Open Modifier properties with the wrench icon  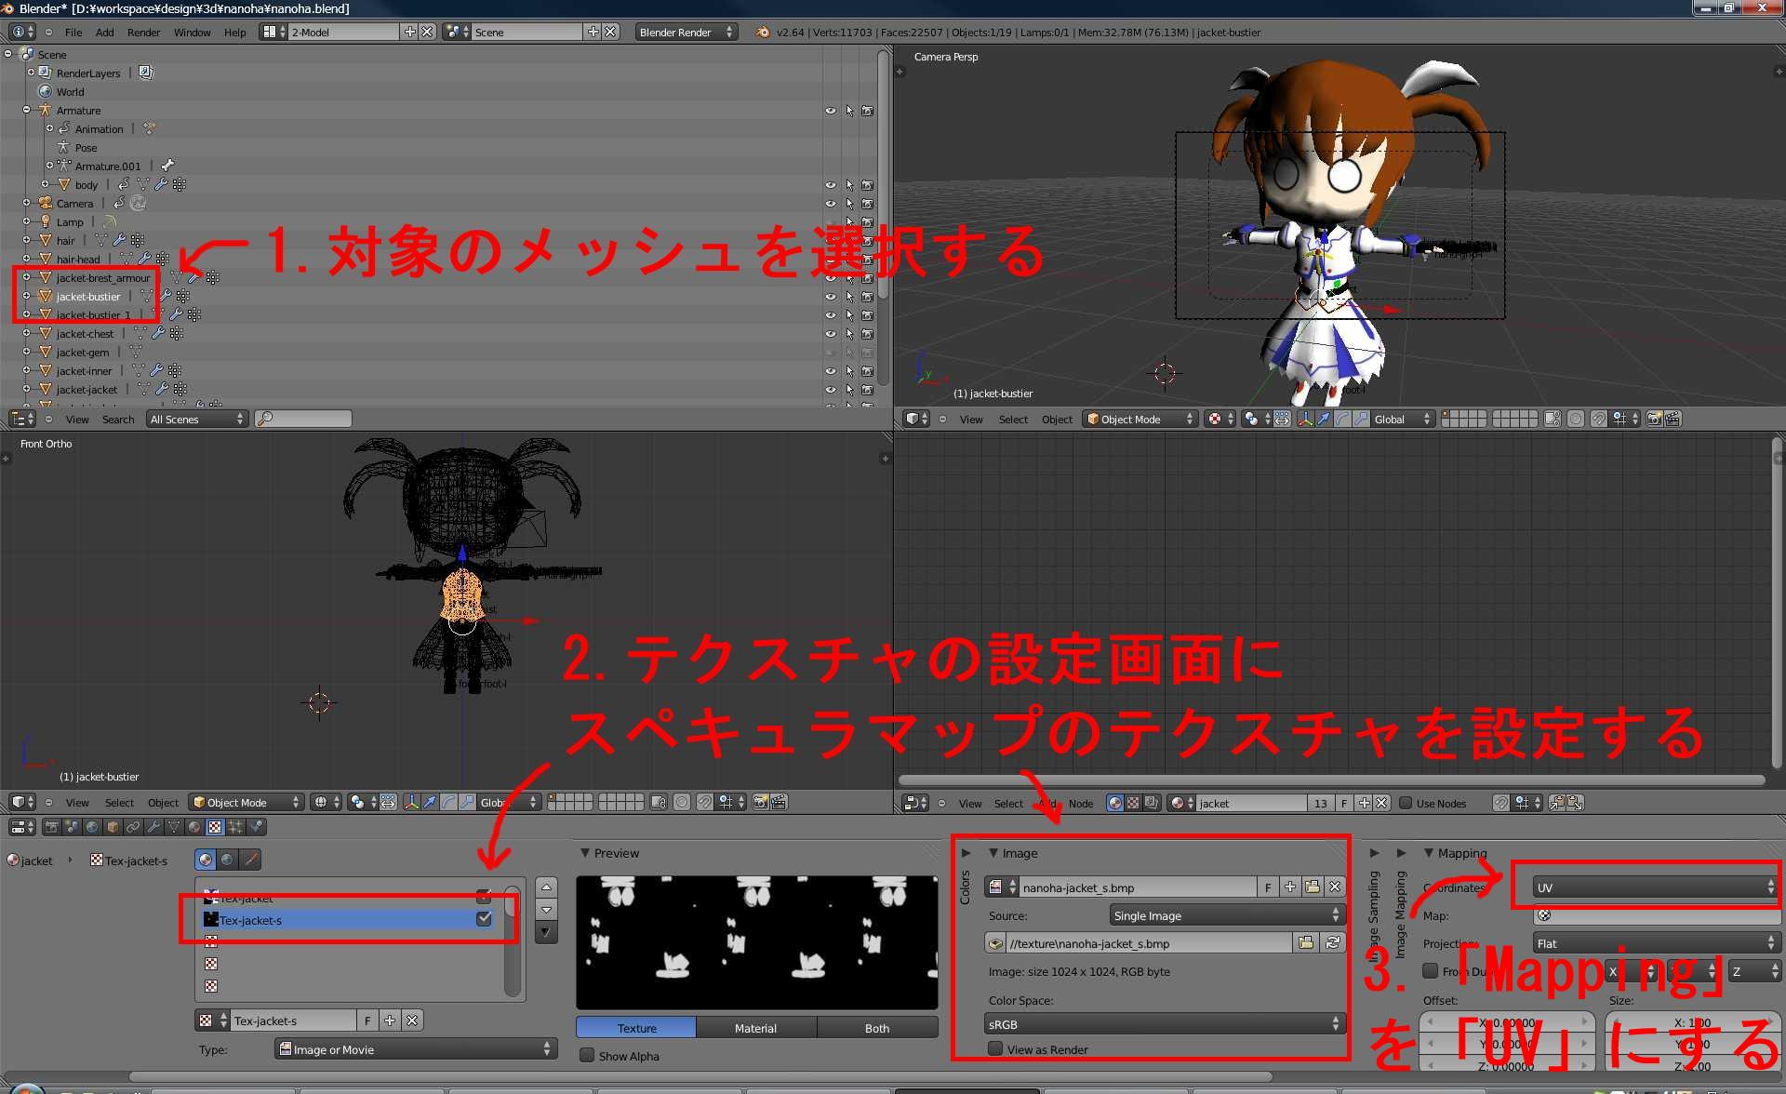tap(154, 826)
